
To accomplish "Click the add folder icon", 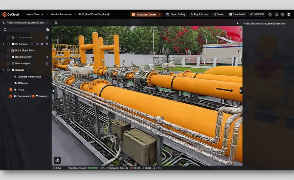I will click(48, 29).
